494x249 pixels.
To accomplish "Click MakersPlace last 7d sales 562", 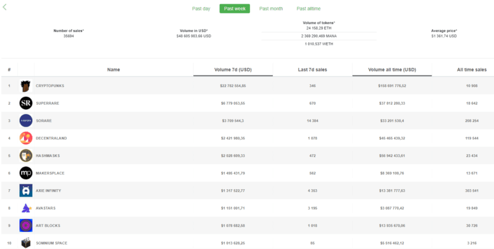I will coord(312,173).
